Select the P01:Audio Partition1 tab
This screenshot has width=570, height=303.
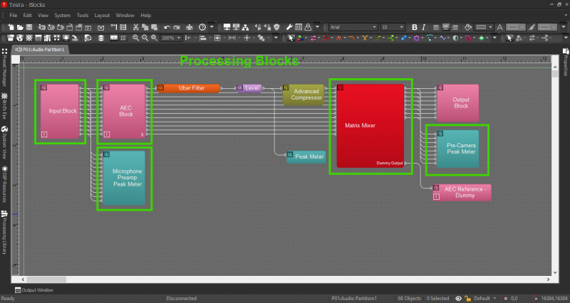(x=41, y=49)
